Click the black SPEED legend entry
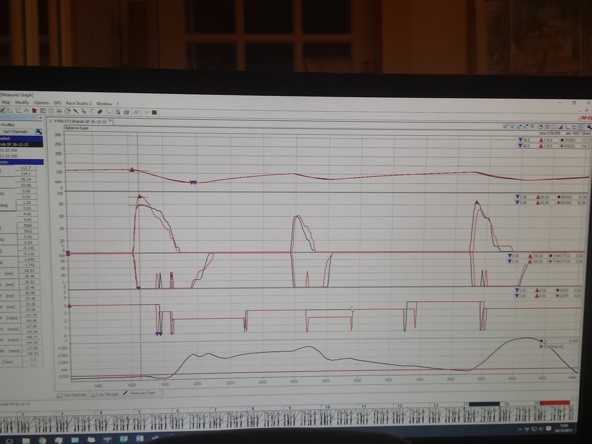The height and width of the screenshot is (444, 592). point(569,140)
